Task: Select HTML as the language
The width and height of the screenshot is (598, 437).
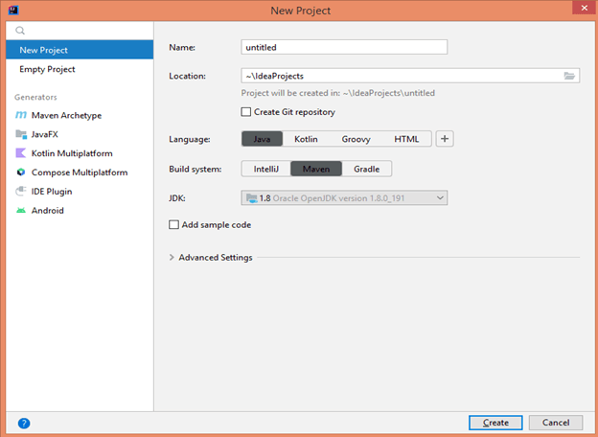Action: click(x=406, y=139)
